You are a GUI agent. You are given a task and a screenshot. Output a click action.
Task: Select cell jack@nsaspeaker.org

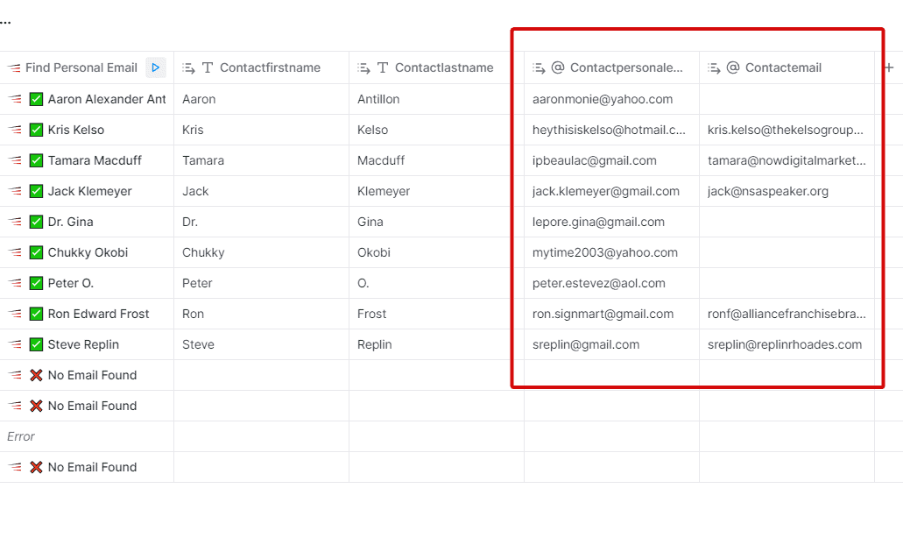pyautogui.click(x=787, y=191)
